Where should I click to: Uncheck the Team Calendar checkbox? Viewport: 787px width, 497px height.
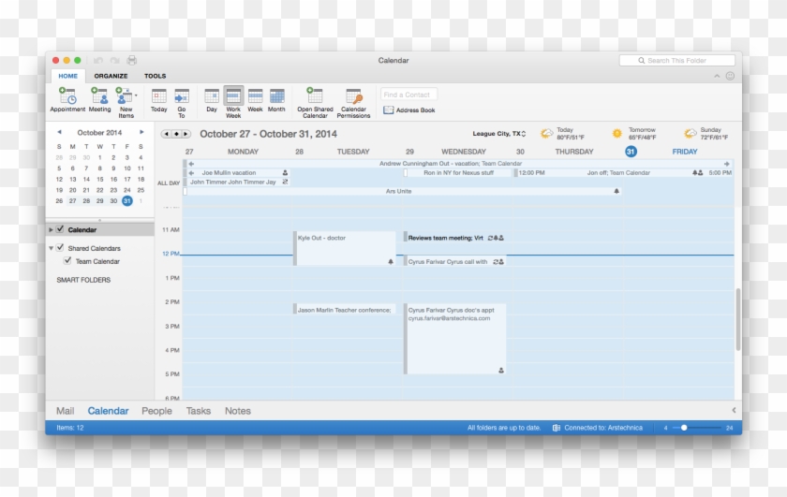click(x=67, y=261)
